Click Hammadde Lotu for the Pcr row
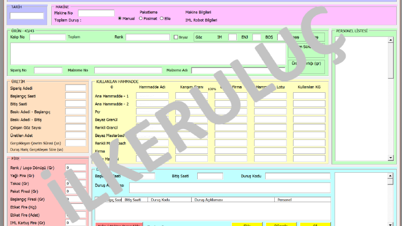The height and width of the screenshot is (226, 402). click(x=270, y=111)
